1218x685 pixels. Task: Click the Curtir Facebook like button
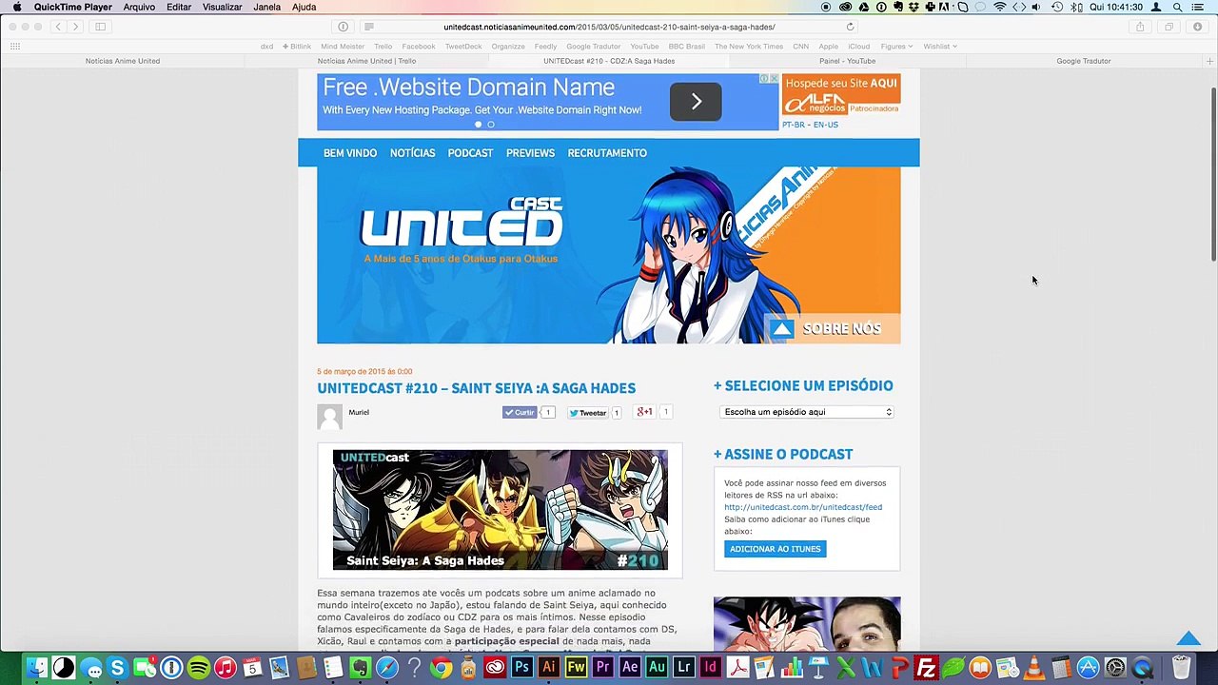pos(520,412)
